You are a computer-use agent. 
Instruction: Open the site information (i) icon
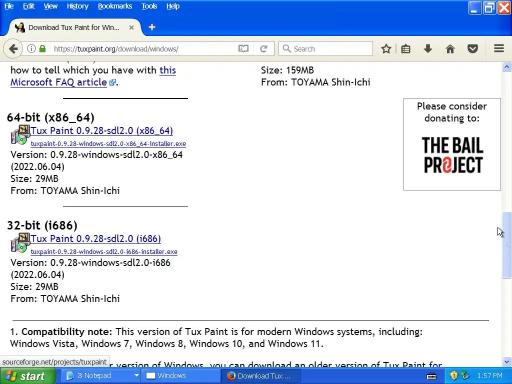pyautogui.click(x=31, y=48)
